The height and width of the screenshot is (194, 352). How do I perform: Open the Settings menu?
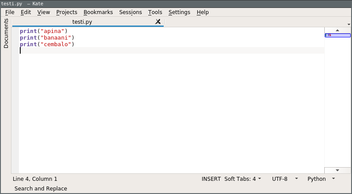(179, 12)
